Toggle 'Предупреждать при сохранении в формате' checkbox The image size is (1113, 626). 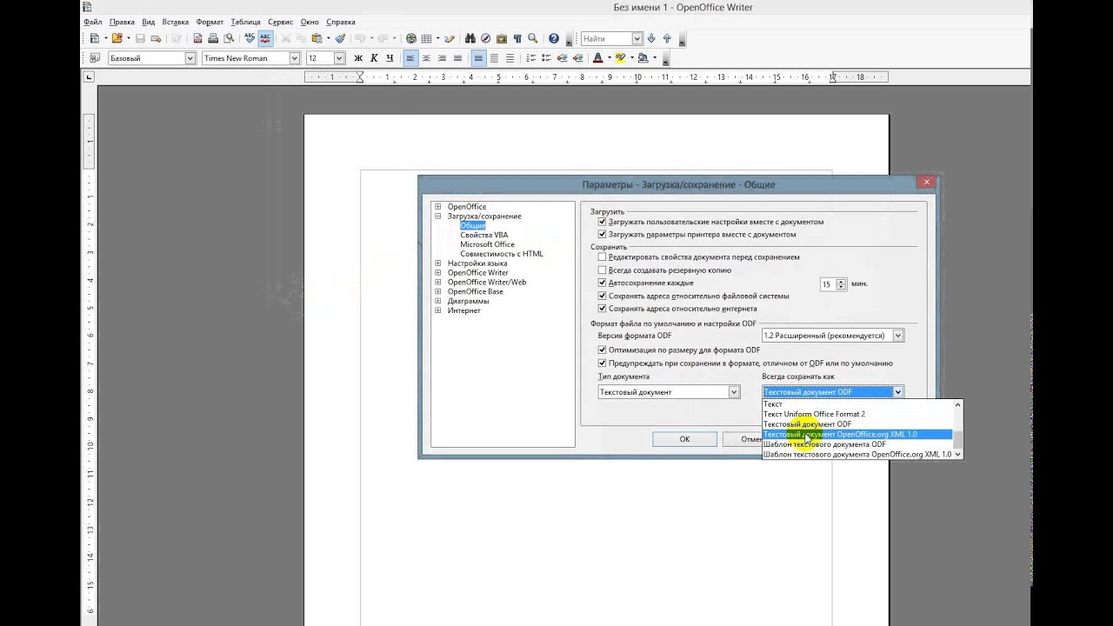tap(602, 363)
